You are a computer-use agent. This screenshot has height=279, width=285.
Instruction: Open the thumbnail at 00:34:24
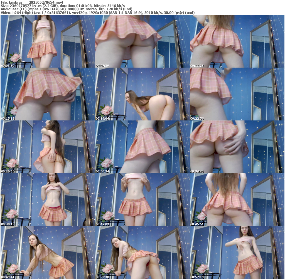(x=237, y=147)
